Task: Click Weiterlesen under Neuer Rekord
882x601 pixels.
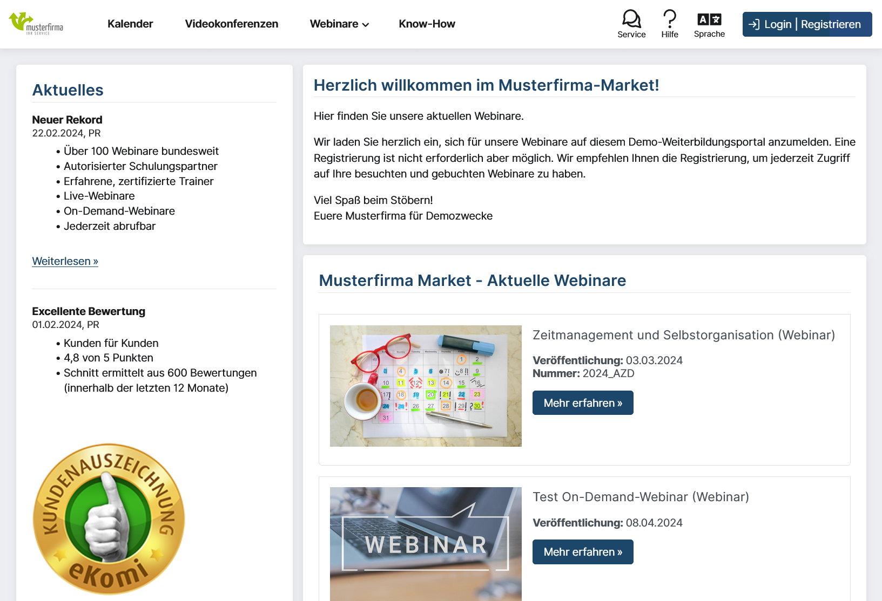Action: click(65, 261)
